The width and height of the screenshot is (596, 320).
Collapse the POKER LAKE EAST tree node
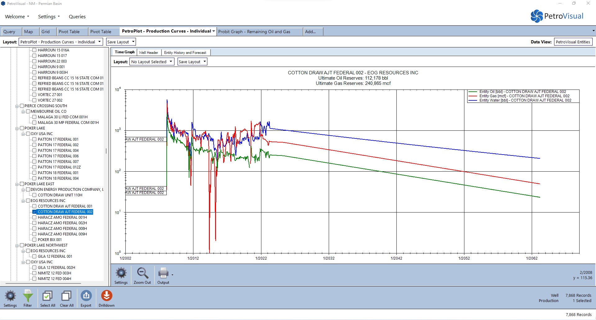tap(17, 184)
